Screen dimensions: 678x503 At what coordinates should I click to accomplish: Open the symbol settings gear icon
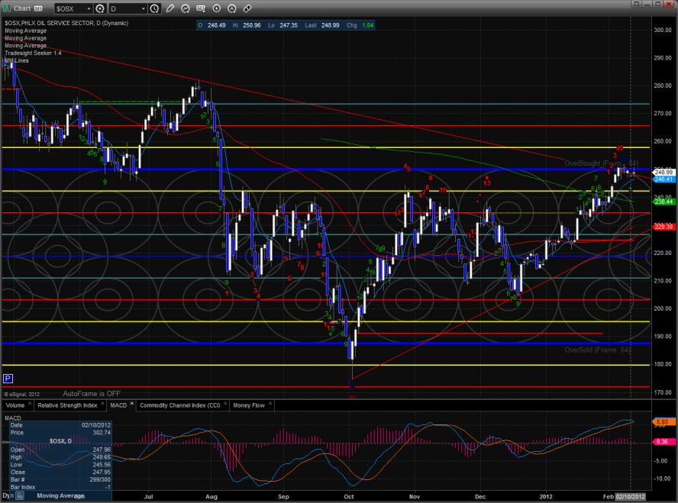100,8
